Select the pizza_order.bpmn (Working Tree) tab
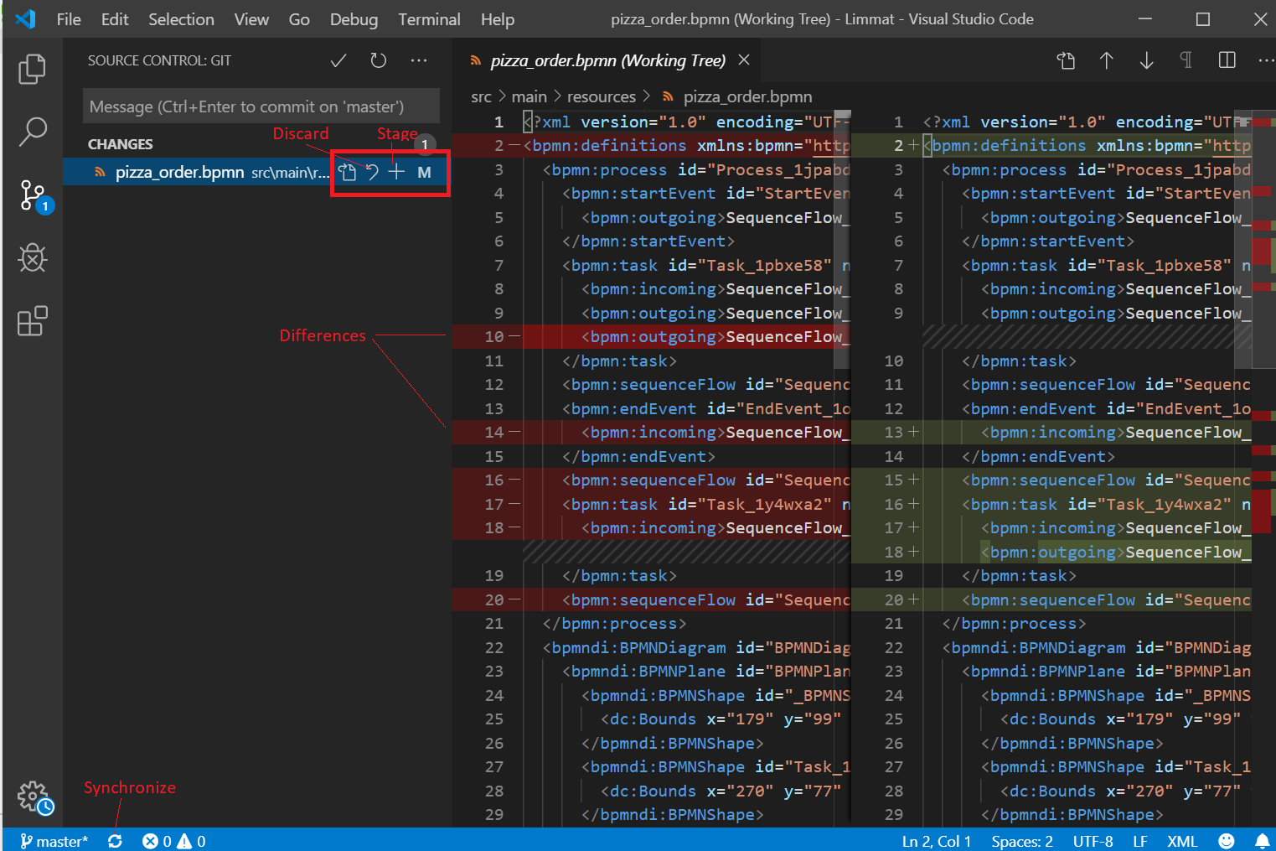The image size is (1276, 851). coord(608,60)
